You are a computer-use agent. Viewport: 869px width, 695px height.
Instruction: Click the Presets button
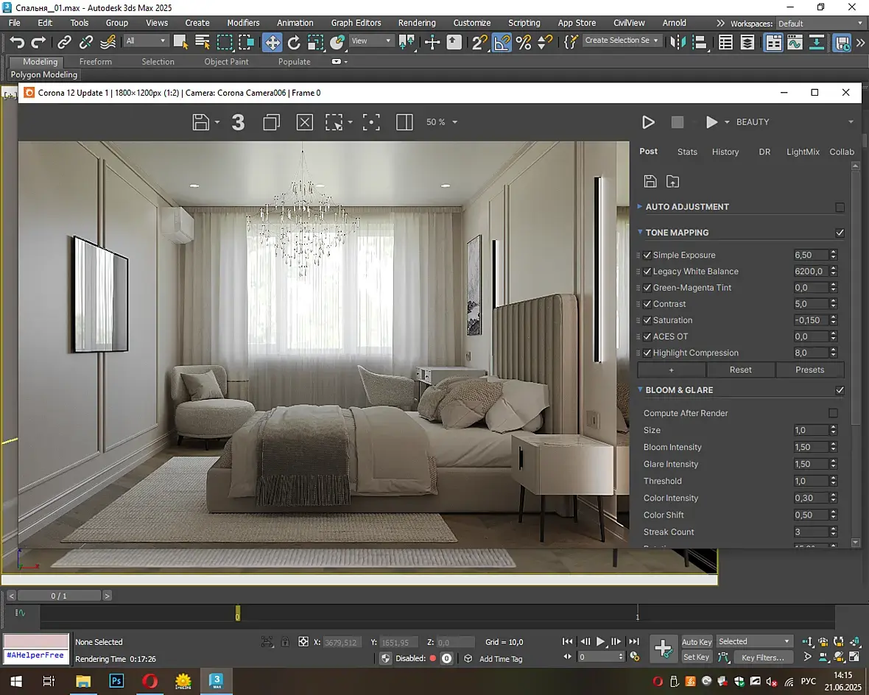tap(809, 370)
